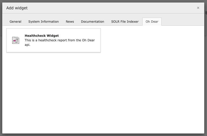The width and height of the screenshot is (207, 136).
Task: Go to the Documentation tab
Action: click(x=93, y=22)
